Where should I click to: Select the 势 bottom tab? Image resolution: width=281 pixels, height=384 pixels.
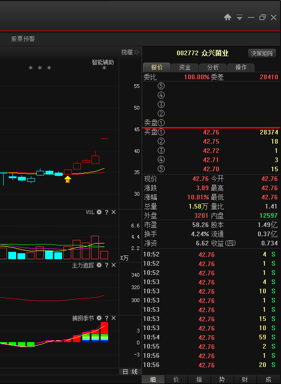point(222,379)
